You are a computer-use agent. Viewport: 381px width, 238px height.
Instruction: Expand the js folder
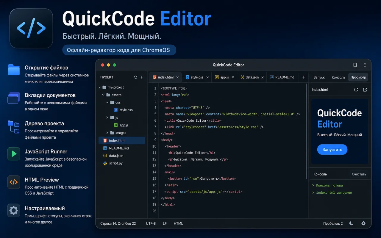click(x=107, y=118)
